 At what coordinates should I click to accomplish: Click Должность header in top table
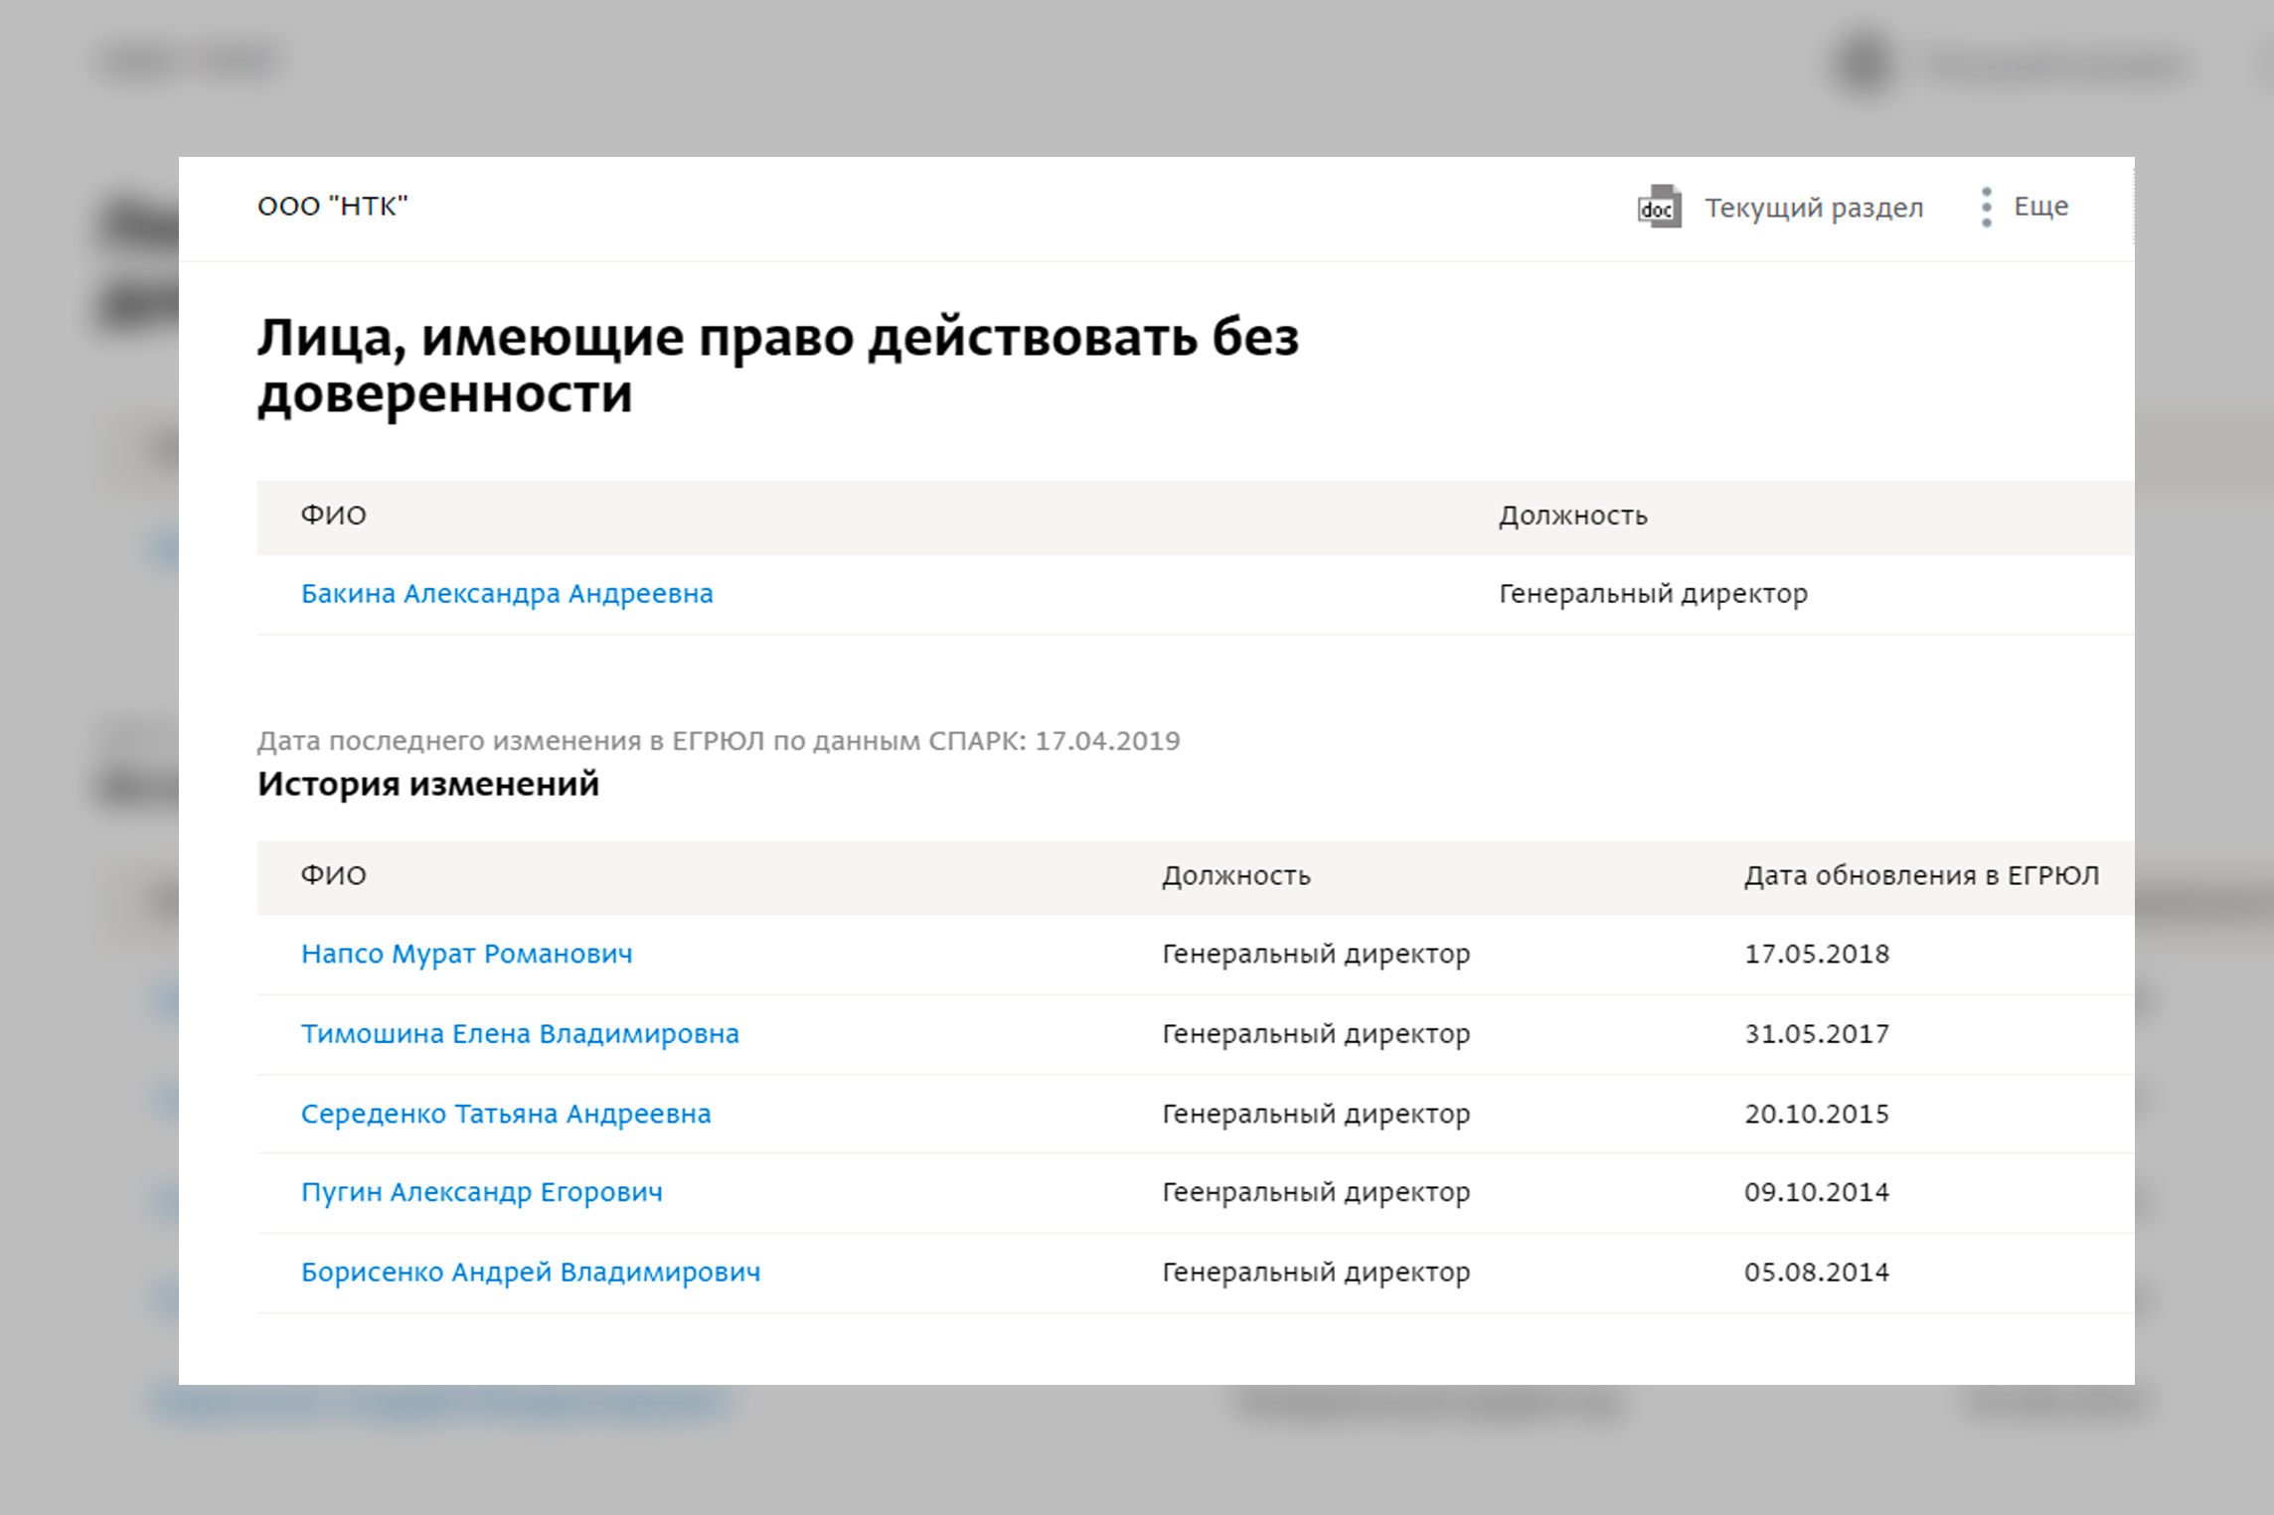point(1572,516)
